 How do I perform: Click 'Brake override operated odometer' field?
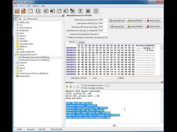103,34
